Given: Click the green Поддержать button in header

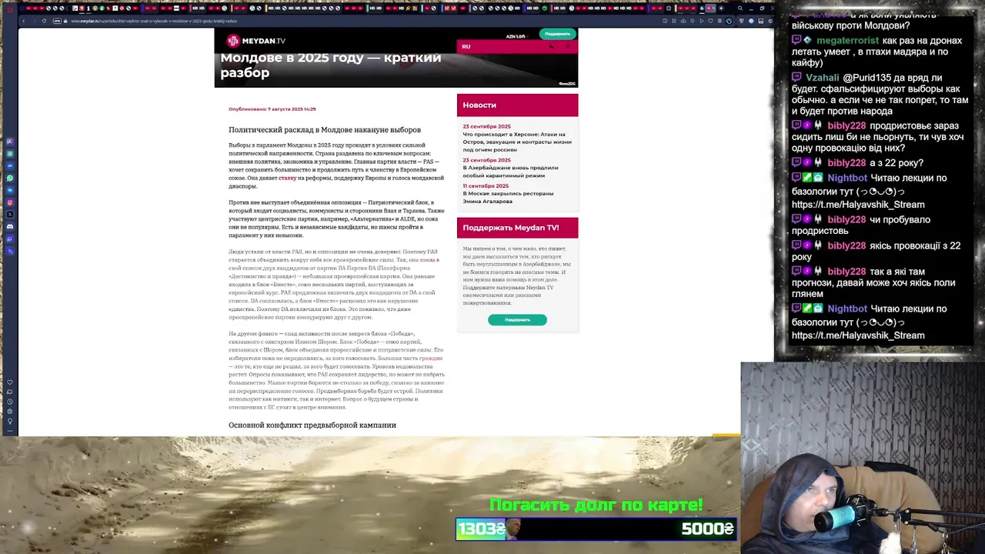Looking at the screenshot, I should [x=558, y=34].
